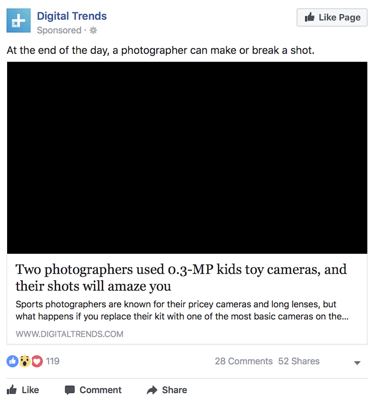Click the blue Like reaction icon
The width and height of the screenshot is (374, 400).
(x=12, y=361)
